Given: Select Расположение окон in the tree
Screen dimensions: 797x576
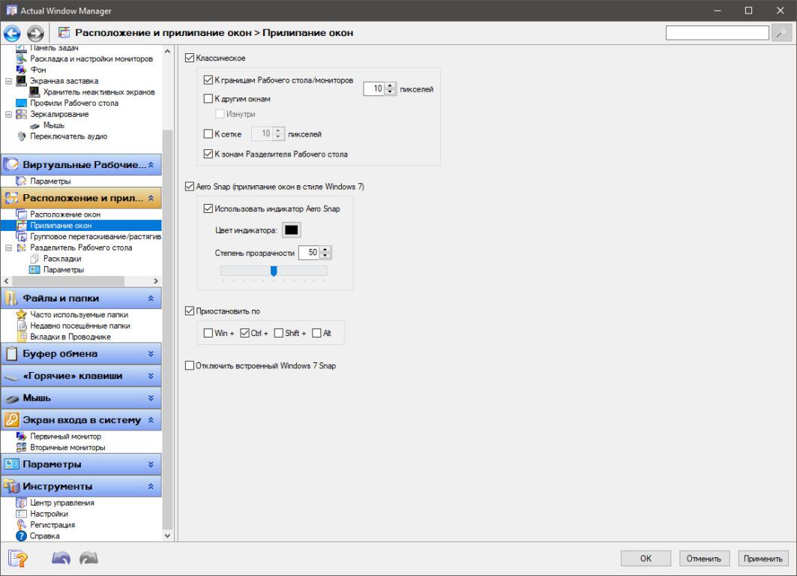Looking at the screenshot, I should (65, 214).
